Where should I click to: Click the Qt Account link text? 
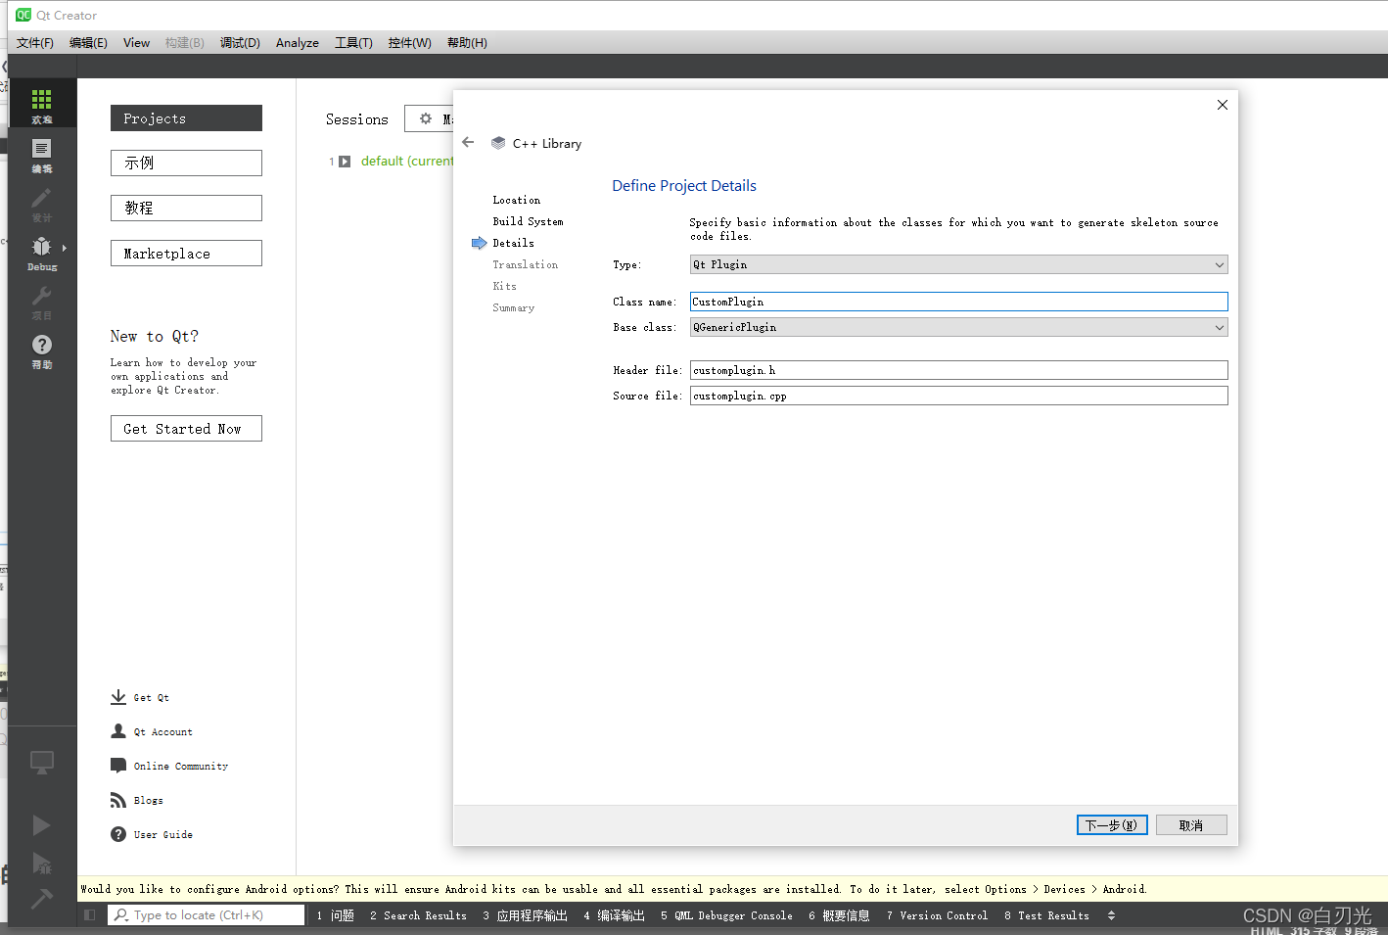coord(163,731)
